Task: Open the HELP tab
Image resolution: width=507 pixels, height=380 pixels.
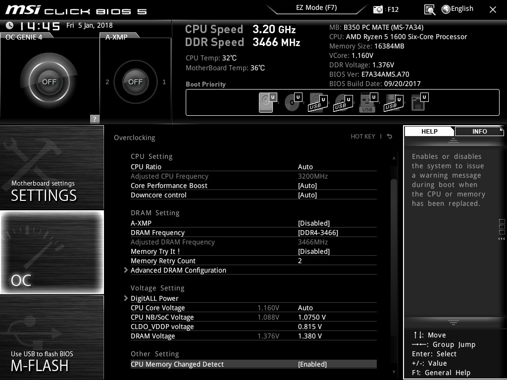Action: [x=429, y=132]
